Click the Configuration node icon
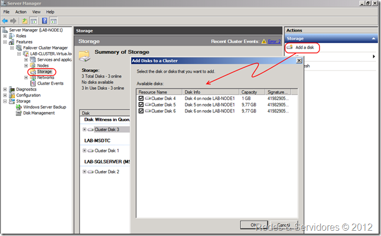 pyautogui.click(x=12, y=95)
